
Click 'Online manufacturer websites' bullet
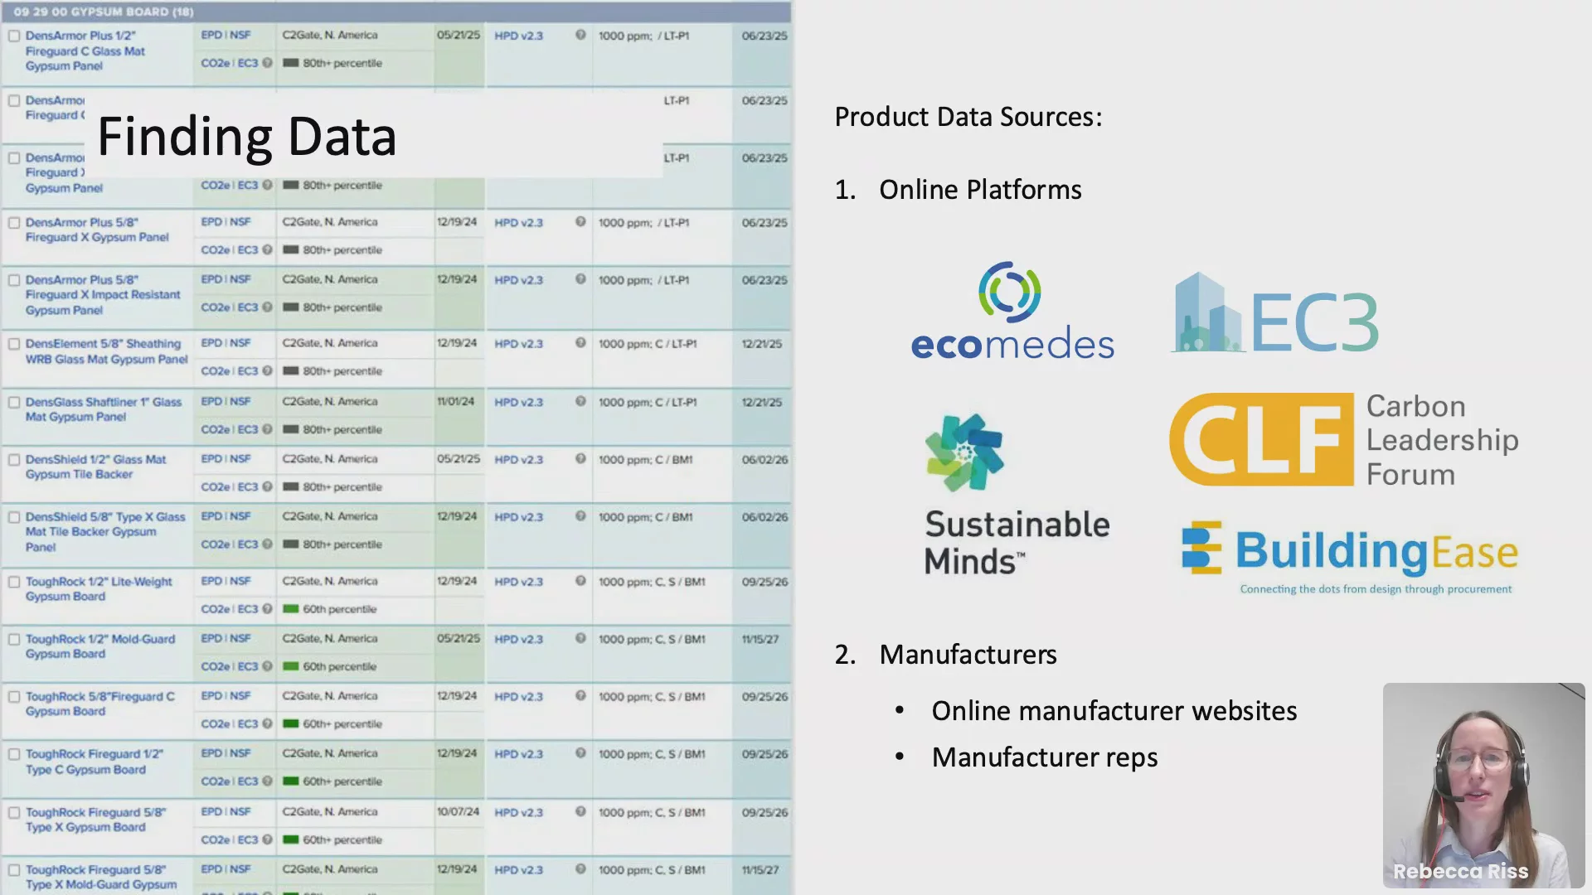click(1114, 711)
